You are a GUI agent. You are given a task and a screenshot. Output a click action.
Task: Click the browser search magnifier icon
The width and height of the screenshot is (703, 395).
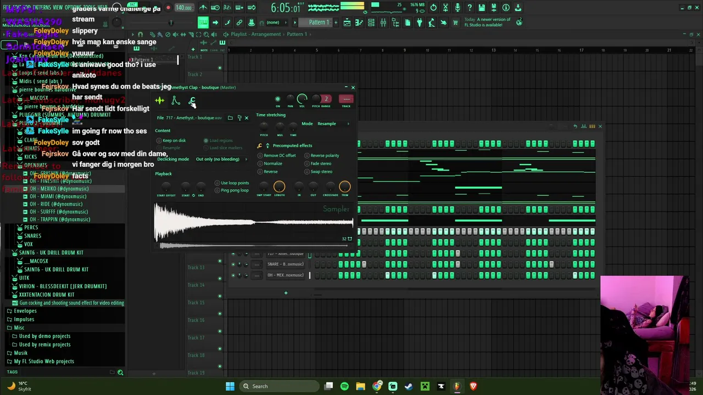point(120,373)
